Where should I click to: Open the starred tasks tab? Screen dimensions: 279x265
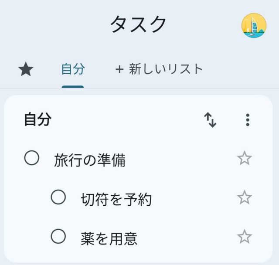26,69
